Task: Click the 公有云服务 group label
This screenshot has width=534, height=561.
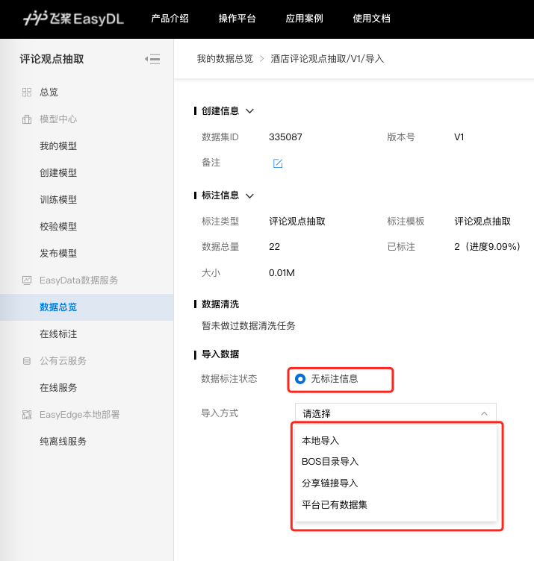Action: pos(63,360)
